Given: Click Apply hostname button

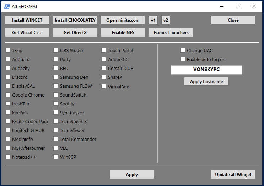Looking at the screenshot, I should click(x=206, y=81).
